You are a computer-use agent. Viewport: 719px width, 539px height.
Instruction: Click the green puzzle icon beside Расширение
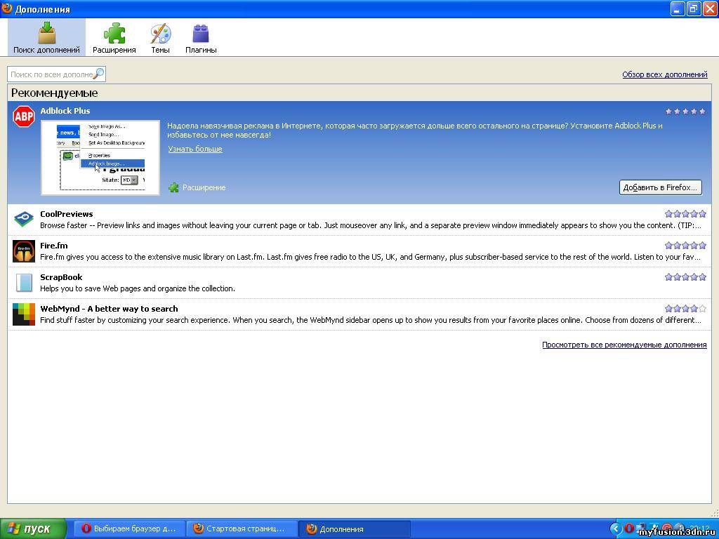pyautogui.click(x=173, y=187)
